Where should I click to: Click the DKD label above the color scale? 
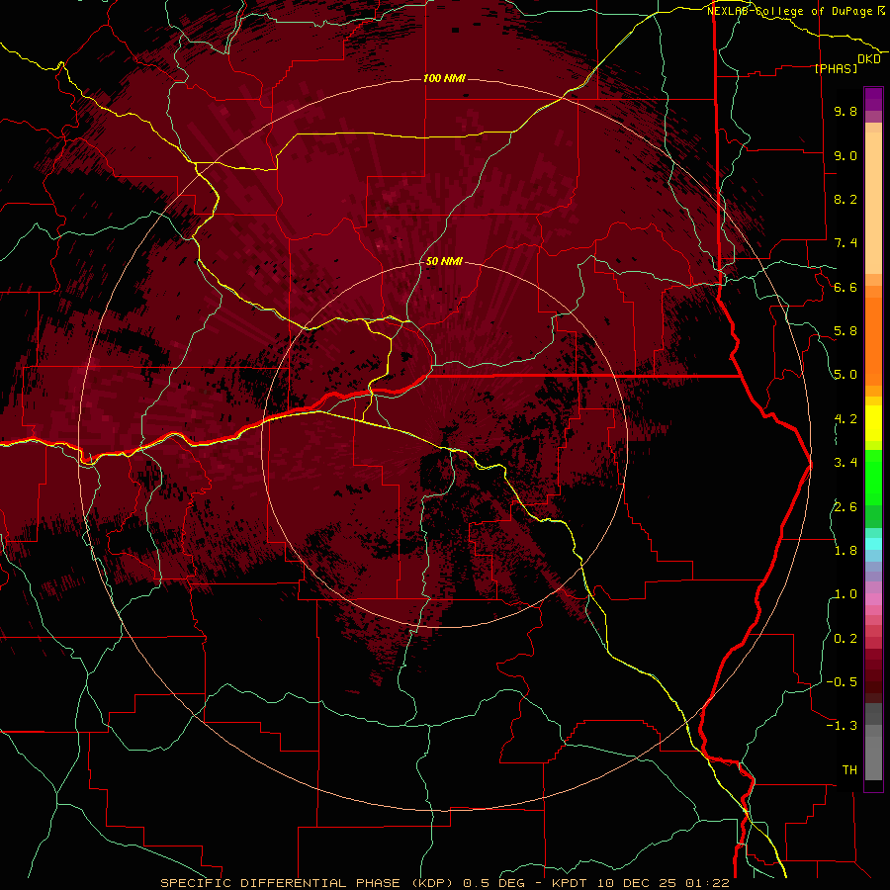point(868,59)
